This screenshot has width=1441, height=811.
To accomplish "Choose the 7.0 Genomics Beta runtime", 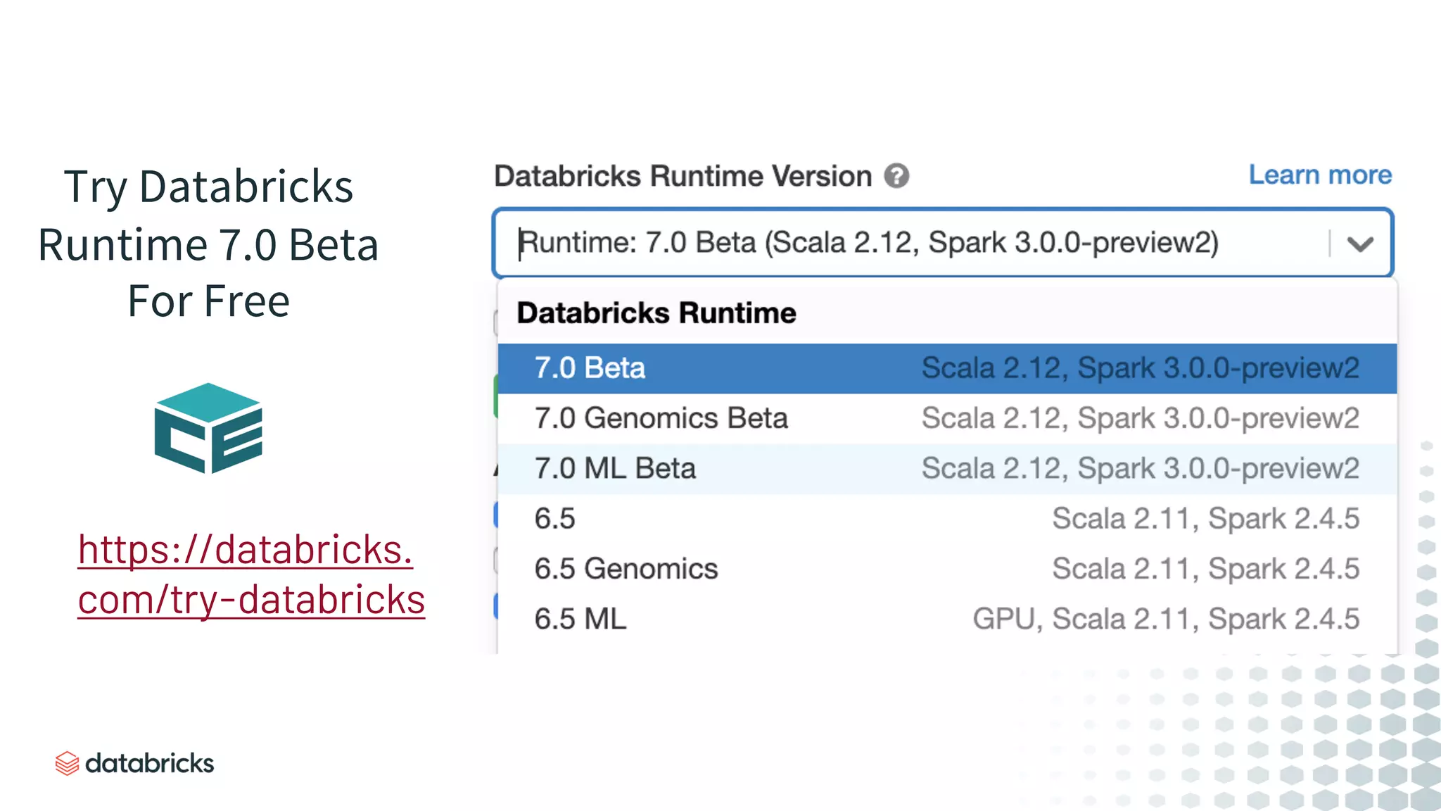I will (947, 418).
